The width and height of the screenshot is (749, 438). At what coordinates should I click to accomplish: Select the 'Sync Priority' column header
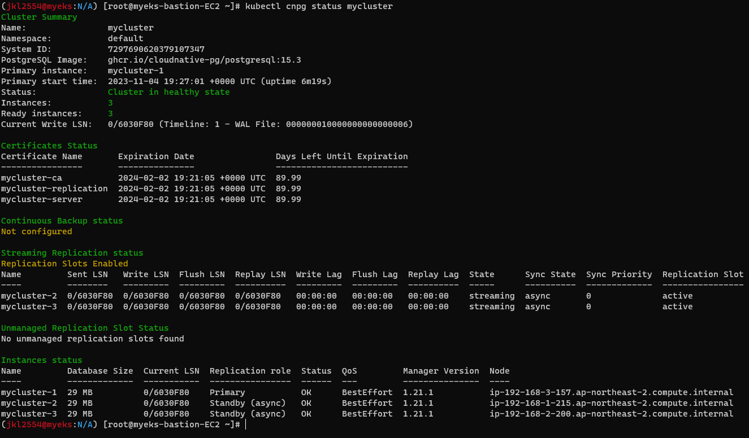619,274
